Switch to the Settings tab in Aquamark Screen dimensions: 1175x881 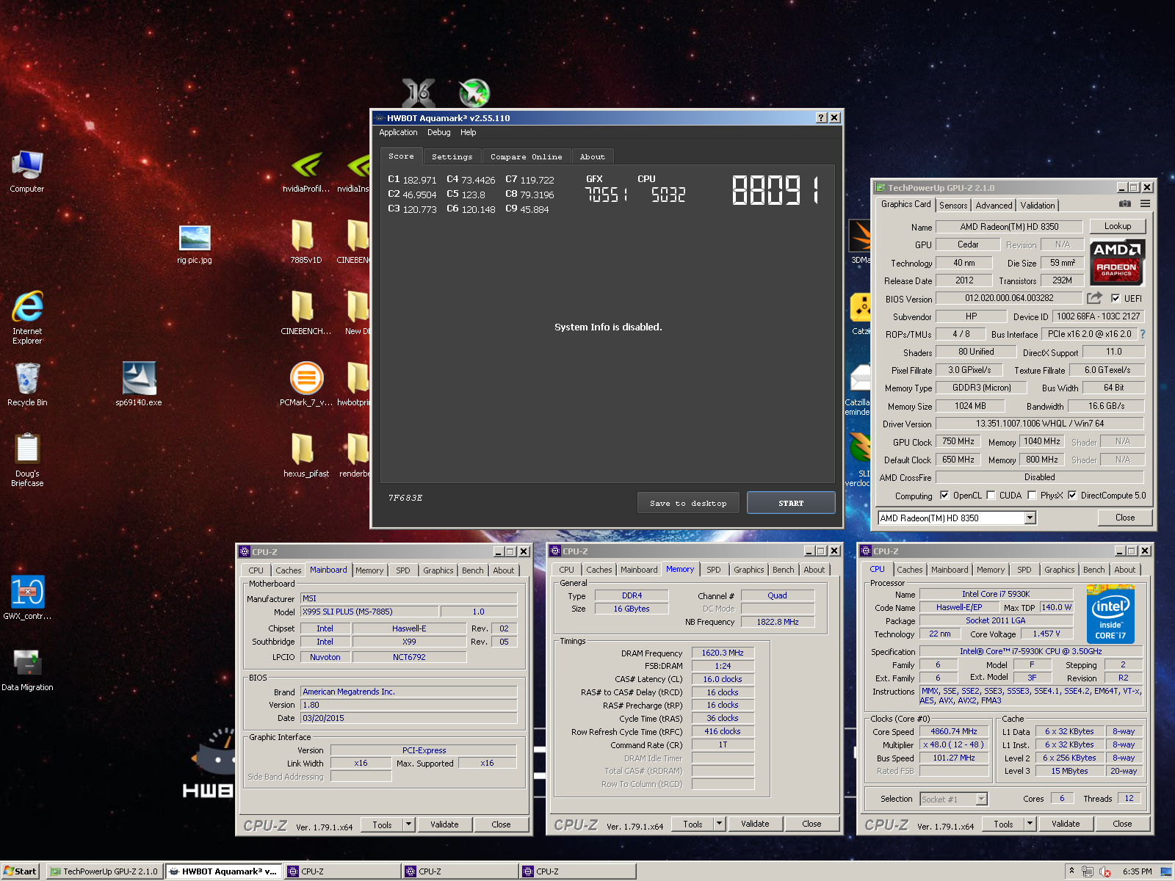[452, 156]
